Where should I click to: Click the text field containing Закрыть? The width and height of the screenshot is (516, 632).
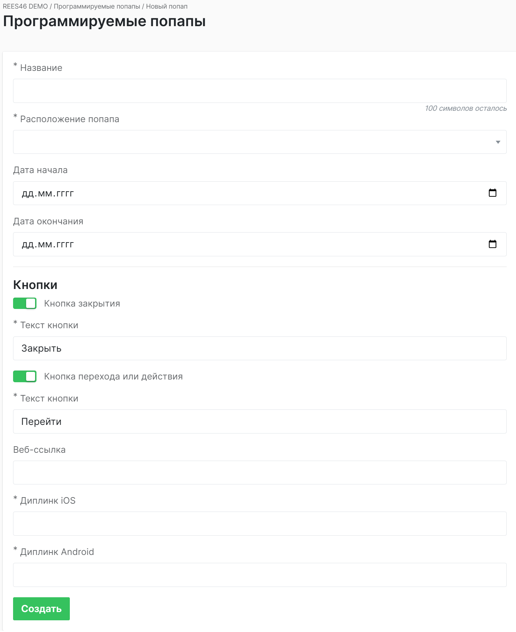pyautogui.click(x=259, y=349)
